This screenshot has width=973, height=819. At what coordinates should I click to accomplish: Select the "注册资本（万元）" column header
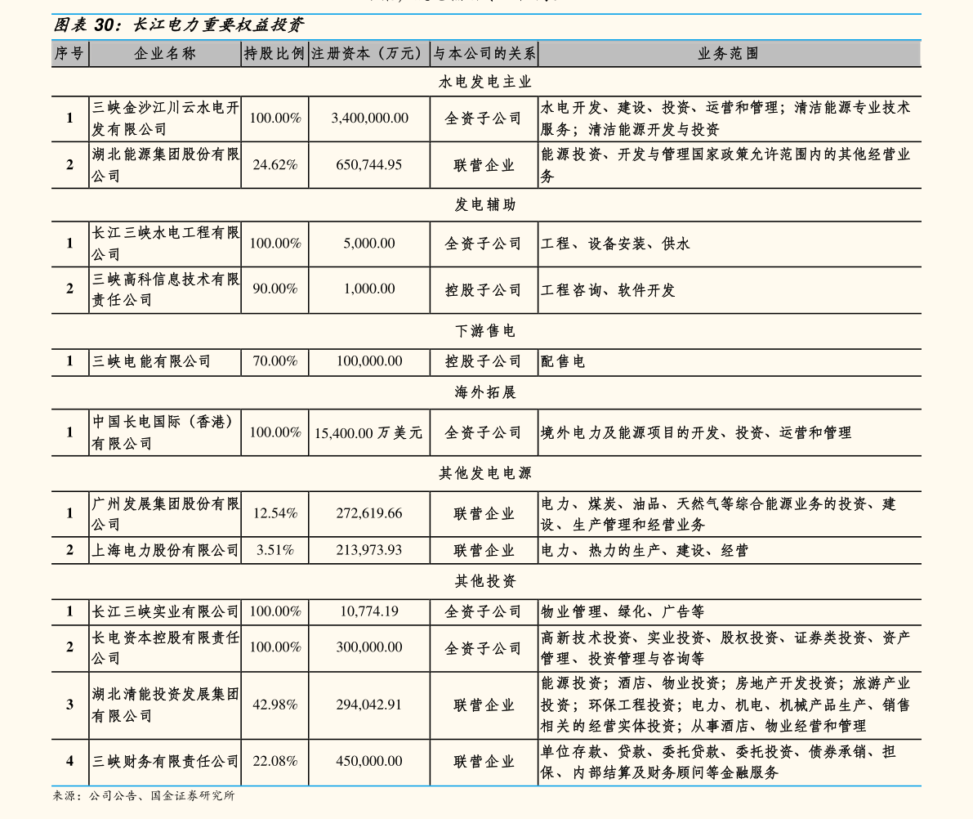point(369,53)
